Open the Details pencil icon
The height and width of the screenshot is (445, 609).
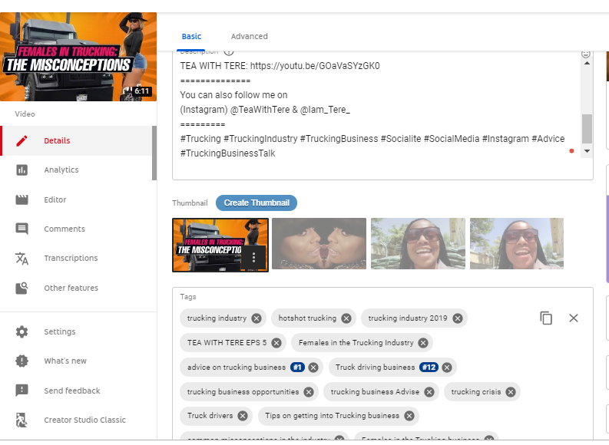click(x=22, y=140)
